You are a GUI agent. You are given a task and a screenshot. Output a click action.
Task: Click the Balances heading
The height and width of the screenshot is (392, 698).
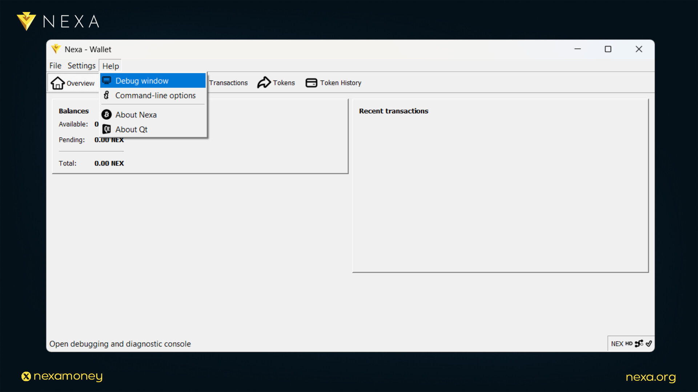74,111
